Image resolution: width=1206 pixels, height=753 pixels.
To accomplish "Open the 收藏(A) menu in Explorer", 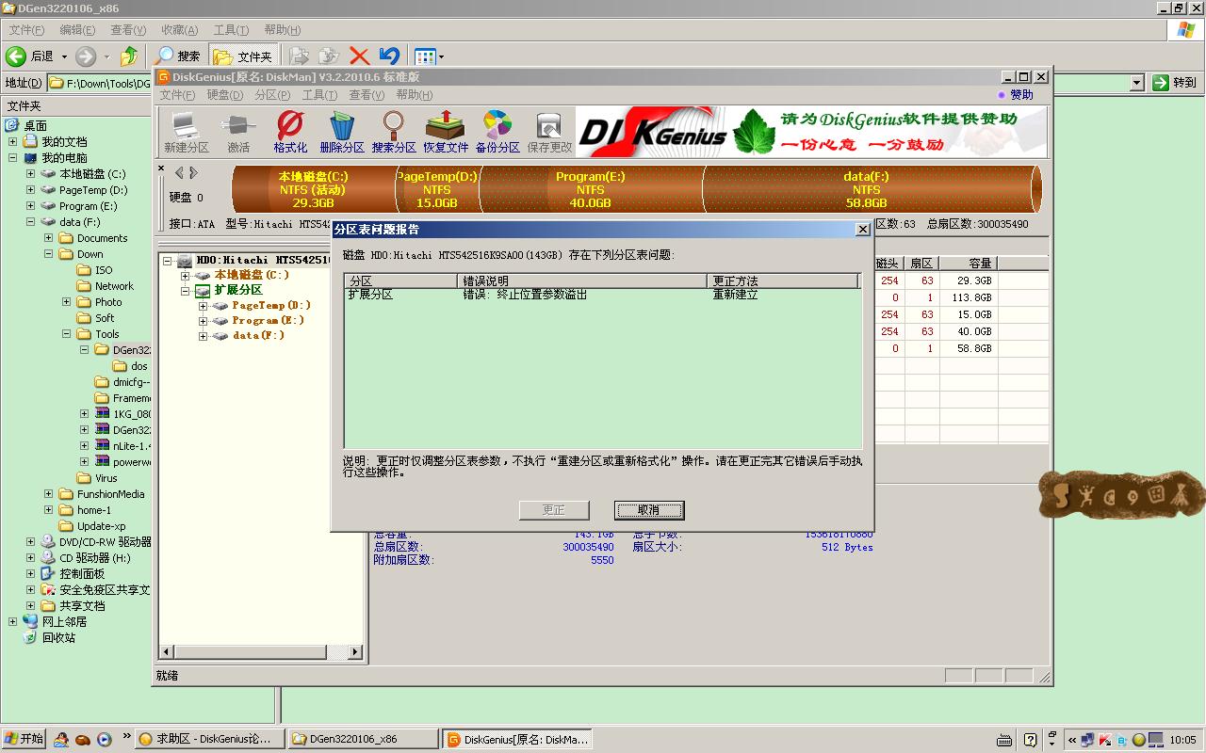I will [179, 30].
